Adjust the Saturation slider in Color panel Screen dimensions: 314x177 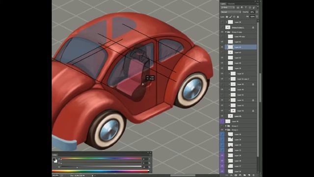(x=101, y=163)
